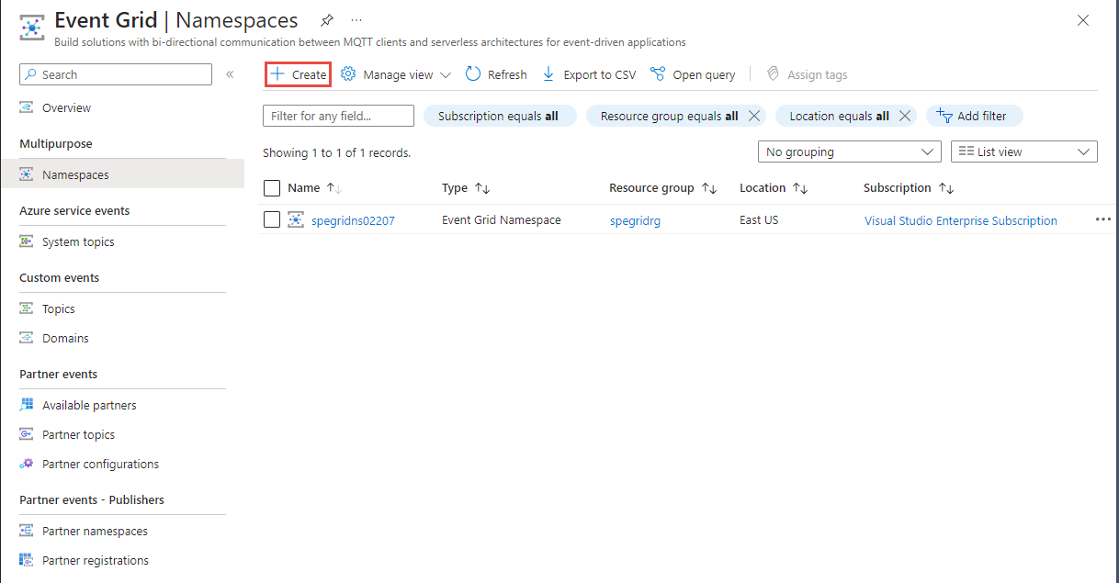Click the Assign tags tag icon
Viewport: 1119px width, 583px height.
coord(773,74)
